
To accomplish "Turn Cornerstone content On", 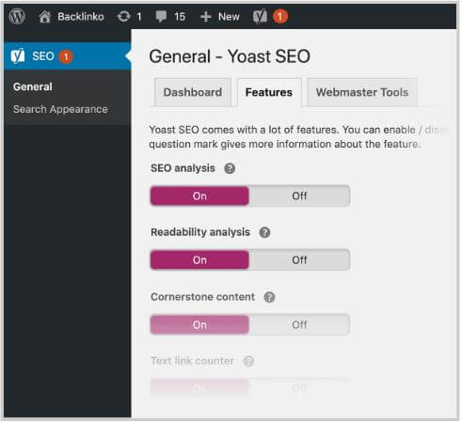I will click(199, 325).
